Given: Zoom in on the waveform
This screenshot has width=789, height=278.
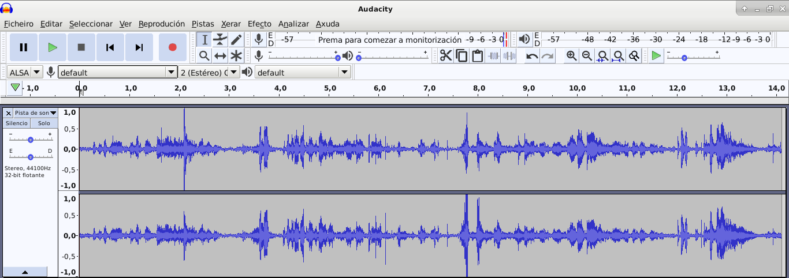Looking at the screenshot, I should click(571, 55).
